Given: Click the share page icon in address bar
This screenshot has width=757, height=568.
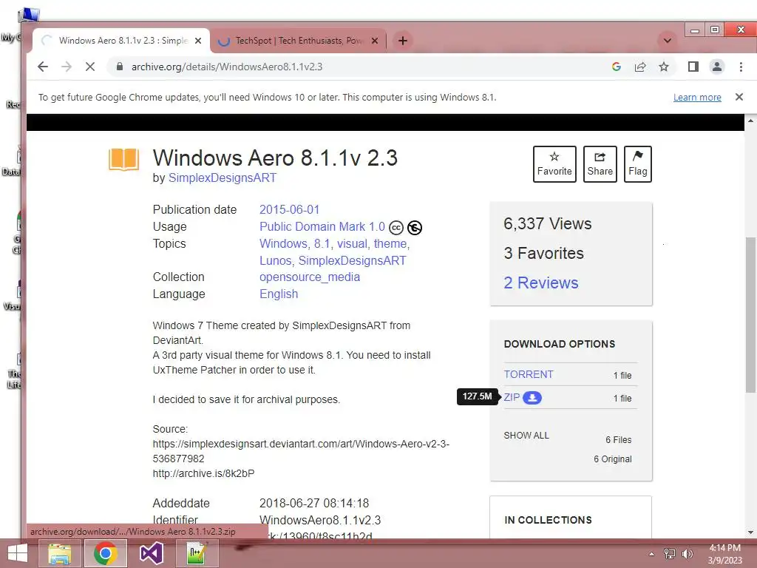Looking at the screenshot, I should point(640,67).
